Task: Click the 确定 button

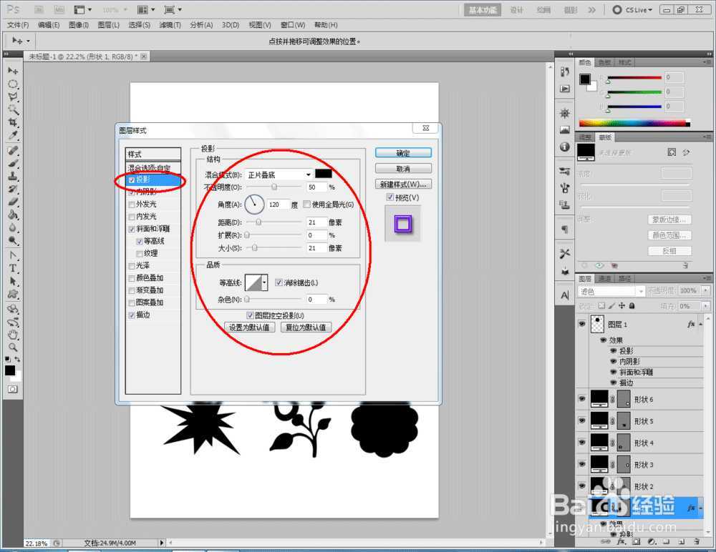Action: pyautogui.click(x=403, y=153)
